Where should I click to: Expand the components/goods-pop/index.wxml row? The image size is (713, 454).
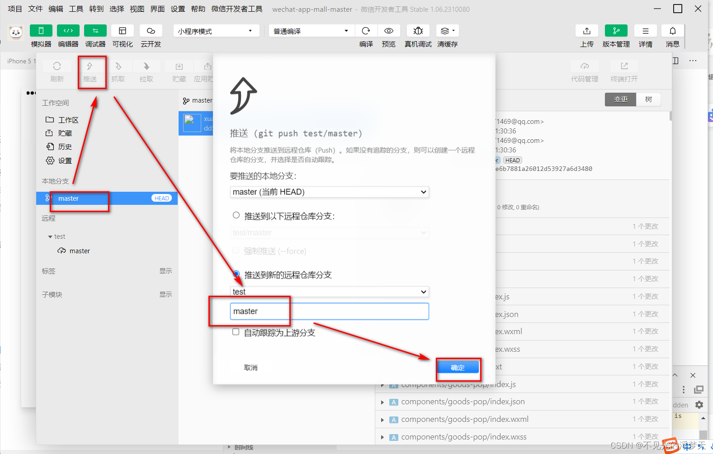382,420
